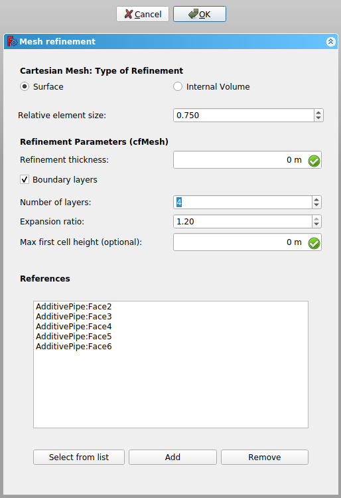Image resolution: width=341 pixels, height=498 pixels.
Task: Click the Cancel button
Action: click(143, 14)
